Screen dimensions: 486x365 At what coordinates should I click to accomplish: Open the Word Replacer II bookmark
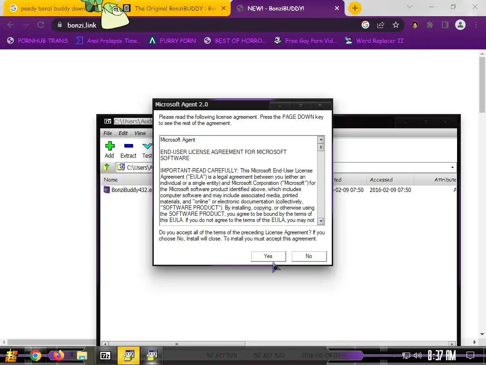374,41
